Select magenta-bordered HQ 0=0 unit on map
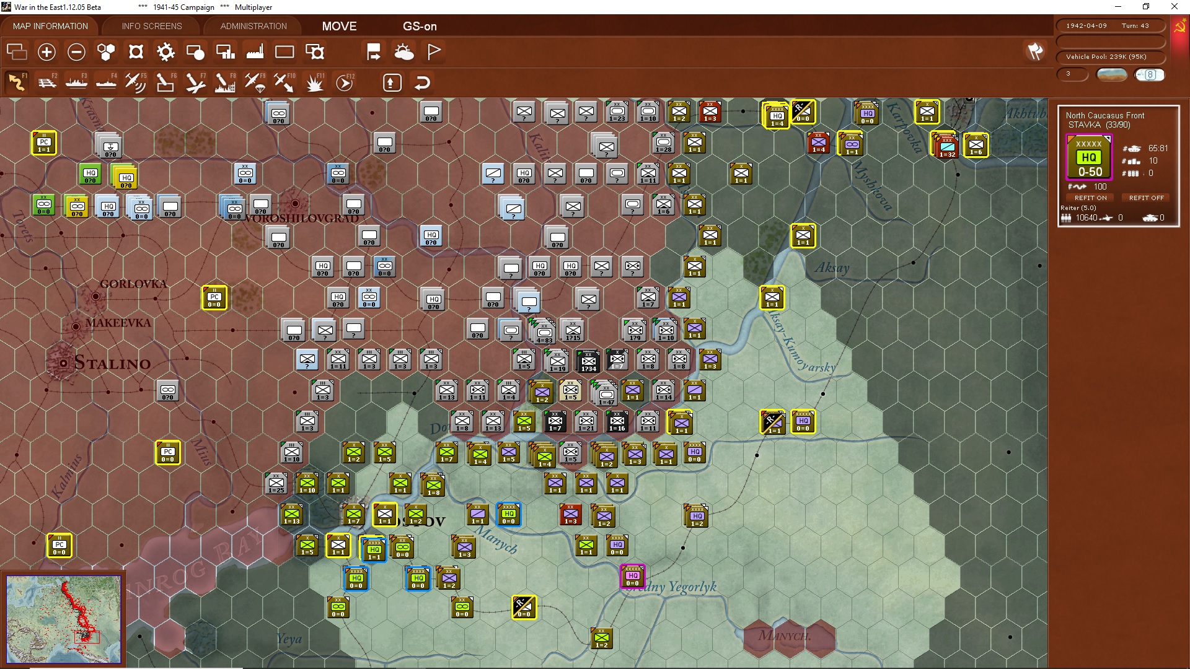Image resolution: width=1190 pixels, height=669 pixels. point(632,576)
